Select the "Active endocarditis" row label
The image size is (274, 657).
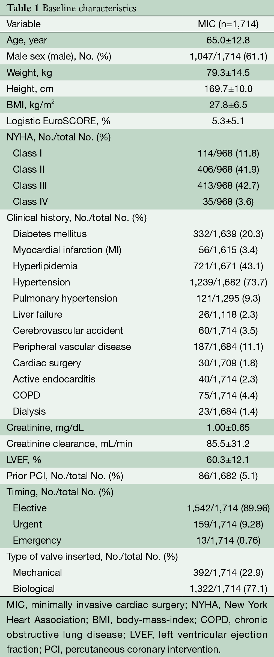tap(54, 379)
